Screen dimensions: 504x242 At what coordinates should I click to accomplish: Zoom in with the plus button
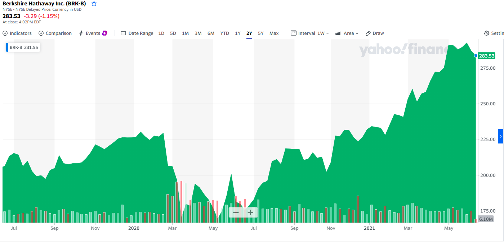click(250, 212)
